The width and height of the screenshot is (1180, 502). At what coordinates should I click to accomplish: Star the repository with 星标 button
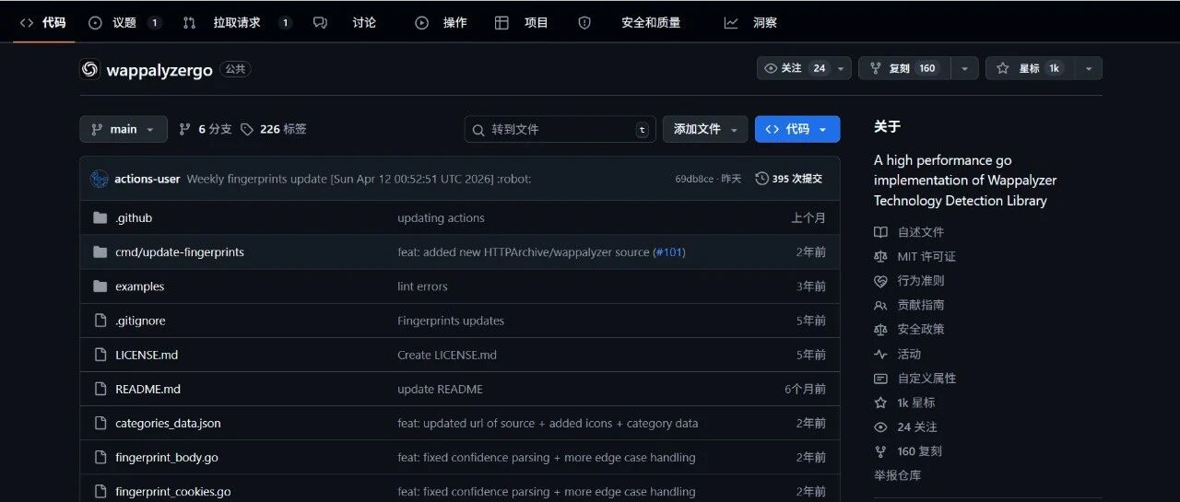pos(1028,68)
